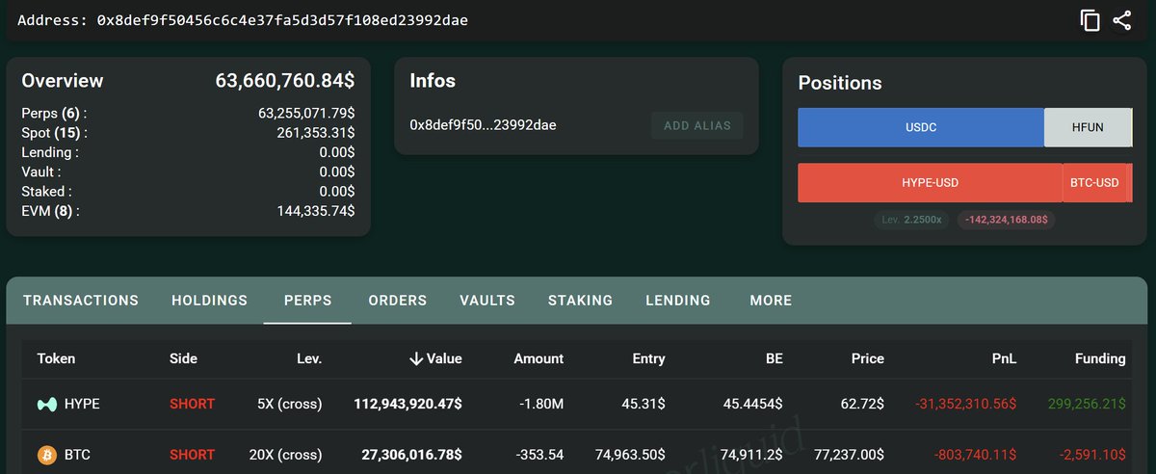This screenshot has width=1156, height=474.
Task: Sort table by Side column header
Action: pos(183,358)
